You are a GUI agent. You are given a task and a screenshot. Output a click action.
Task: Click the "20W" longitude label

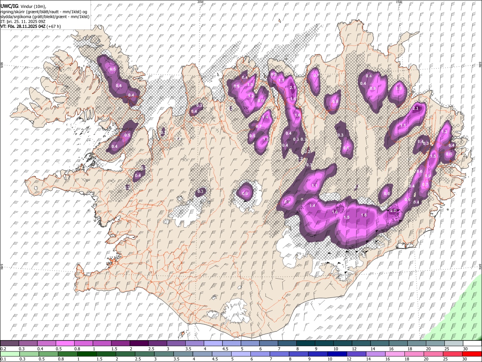point(201,2)
